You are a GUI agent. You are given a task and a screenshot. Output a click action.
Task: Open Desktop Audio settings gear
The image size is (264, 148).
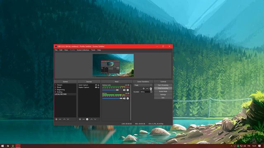[x=127, y=90]
